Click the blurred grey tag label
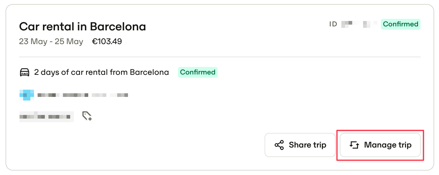The image size is (439, 175). tap(46, 117)
